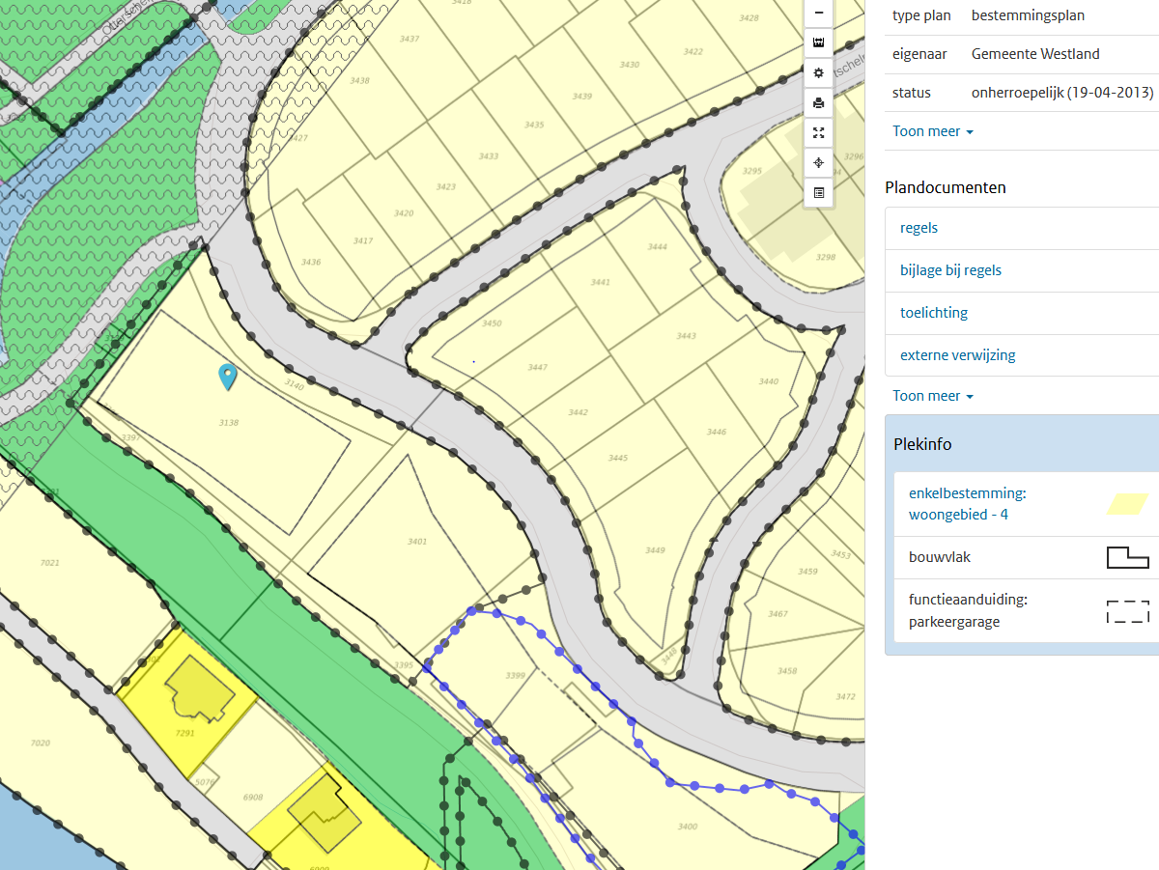The width and height of the screenshot is (1159, 870).
Task: Expand the documents list with the lower 'Toon meer'
Action: 932,396
